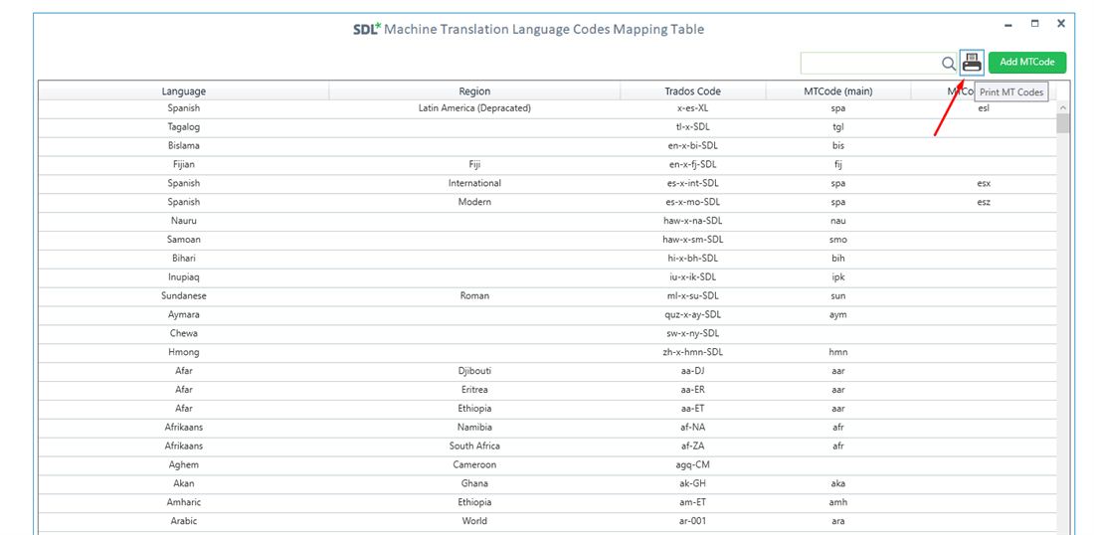Select the Ghana region cell
1094x535 pixels.
(474, 483)
